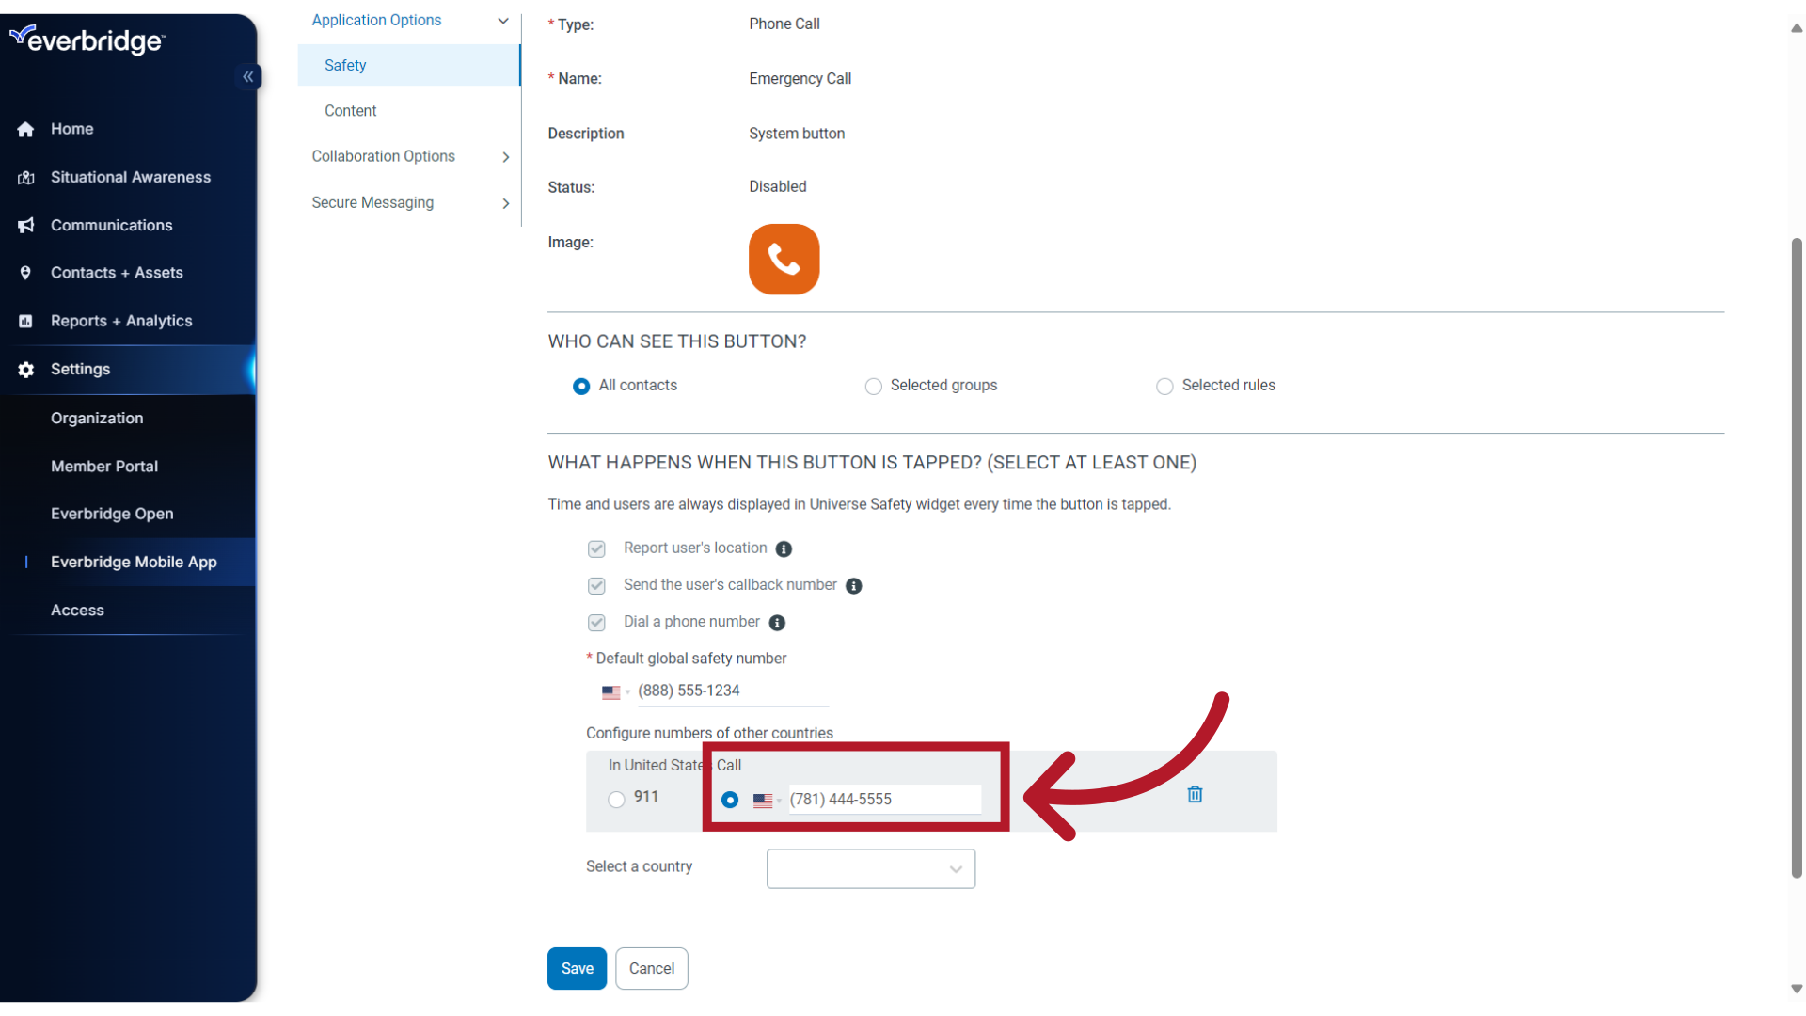
Task: Click the orange phone call button image
Action: click(x=784, y=259)
